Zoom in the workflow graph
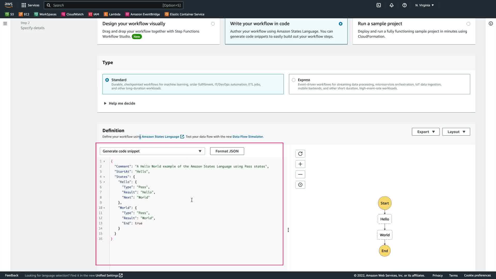The image size is (496, 279). [x=300, y=164]
